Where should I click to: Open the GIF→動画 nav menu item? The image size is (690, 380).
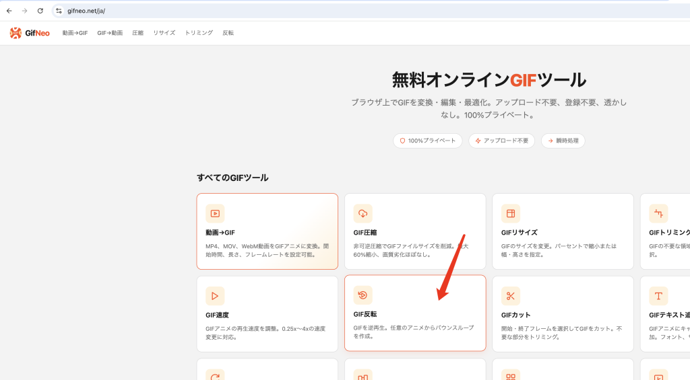110,33
